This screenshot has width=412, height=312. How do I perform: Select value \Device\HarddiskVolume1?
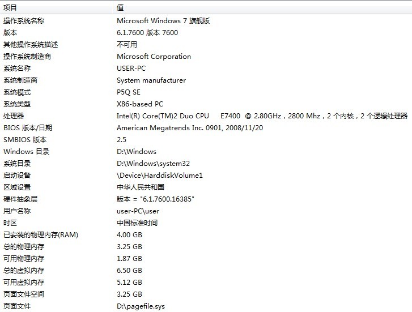point(160,176)
